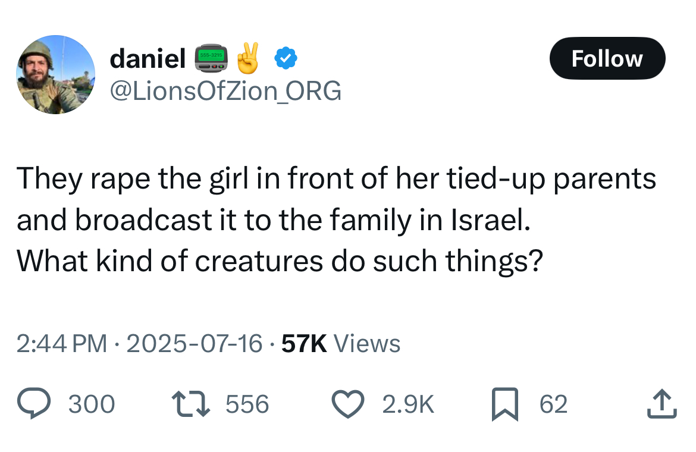Click the 300 replies count

coord(92,404)
